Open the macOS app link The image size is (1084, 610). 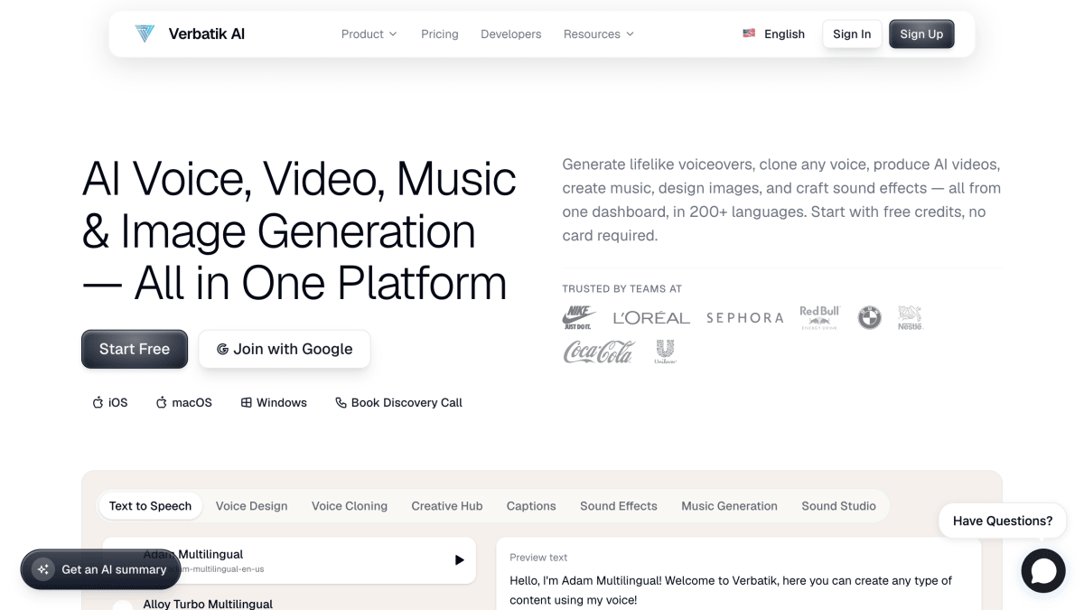tap(184, 403)
